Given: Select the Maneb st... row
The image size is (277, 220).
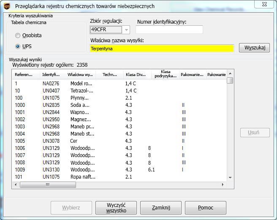Looking at the screenshot, I should pyautogui.click(x=119, y=134).
